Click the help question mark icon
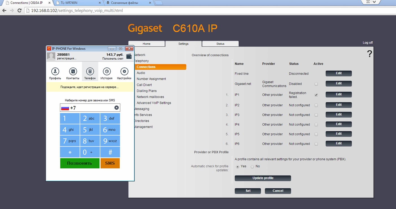The image size is (396, 209). 369,54
